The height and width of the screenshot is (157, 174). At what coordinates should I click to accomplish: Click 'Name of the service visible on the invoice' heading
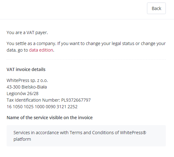[x=50, y=118]
